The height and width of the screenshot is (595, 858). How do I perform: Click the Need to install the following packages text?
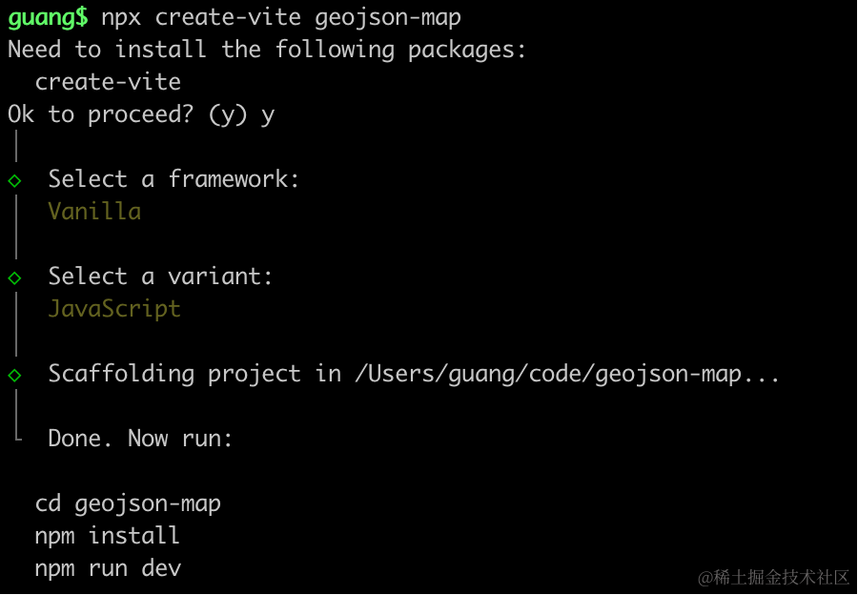[267, 50]
